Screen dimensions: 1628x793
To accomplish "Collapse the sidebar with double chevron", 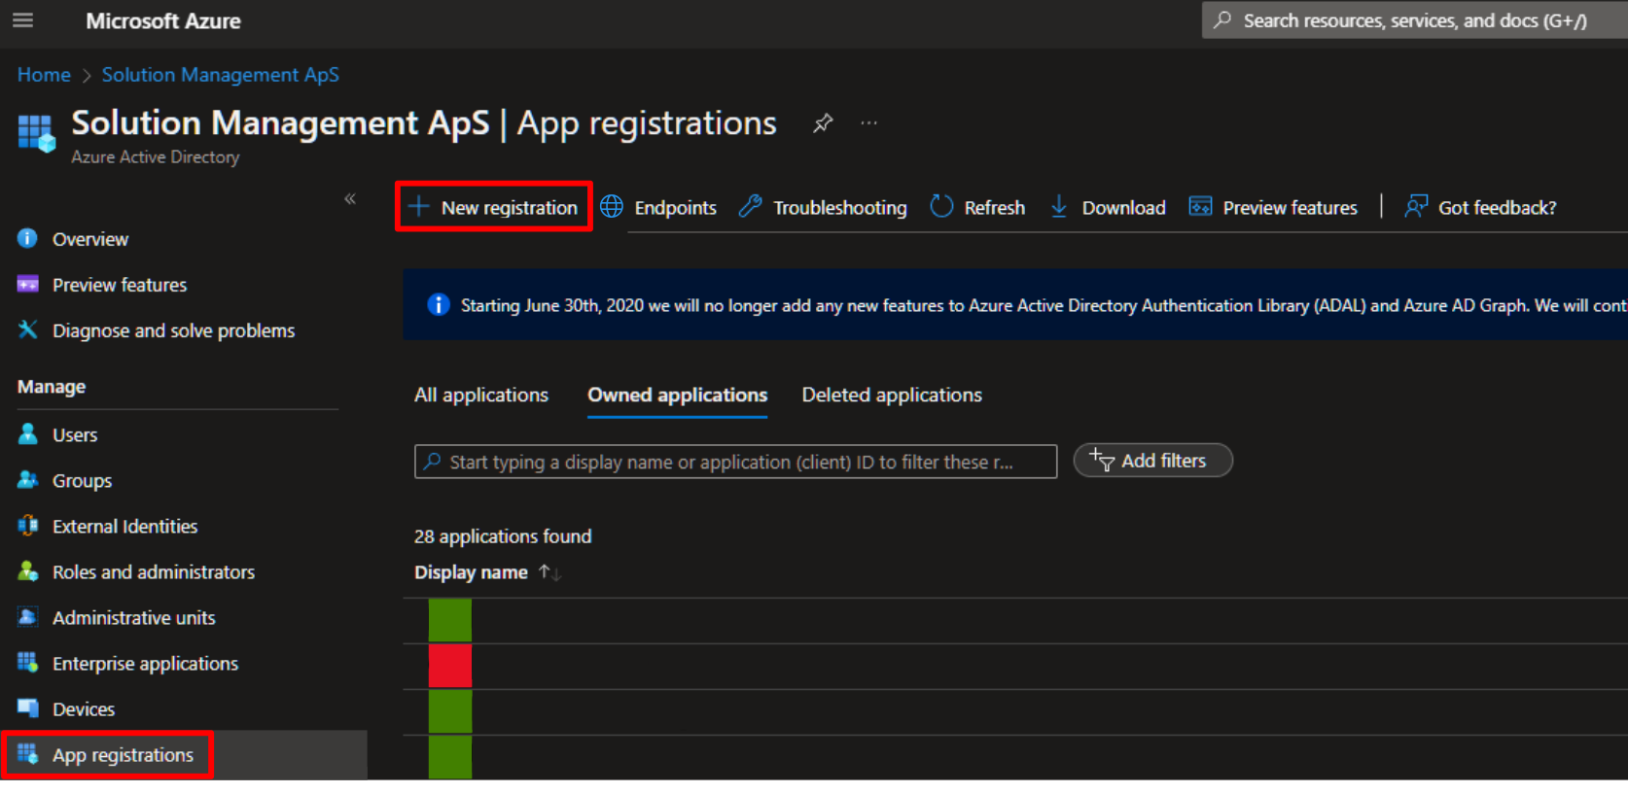I will (x=350, y=199).
